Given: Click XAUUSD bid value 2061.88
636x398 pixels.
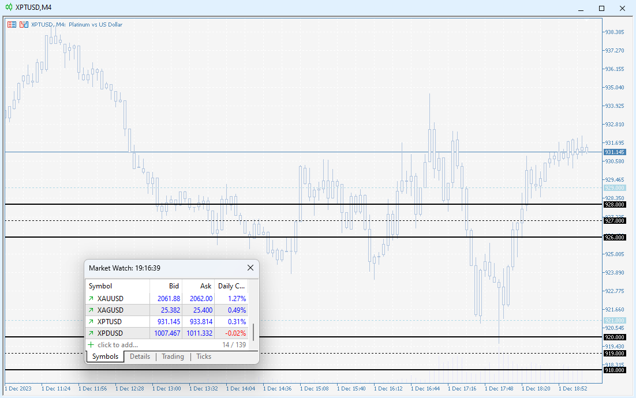Looking at the screenshot, I should (x=169, y=299).
